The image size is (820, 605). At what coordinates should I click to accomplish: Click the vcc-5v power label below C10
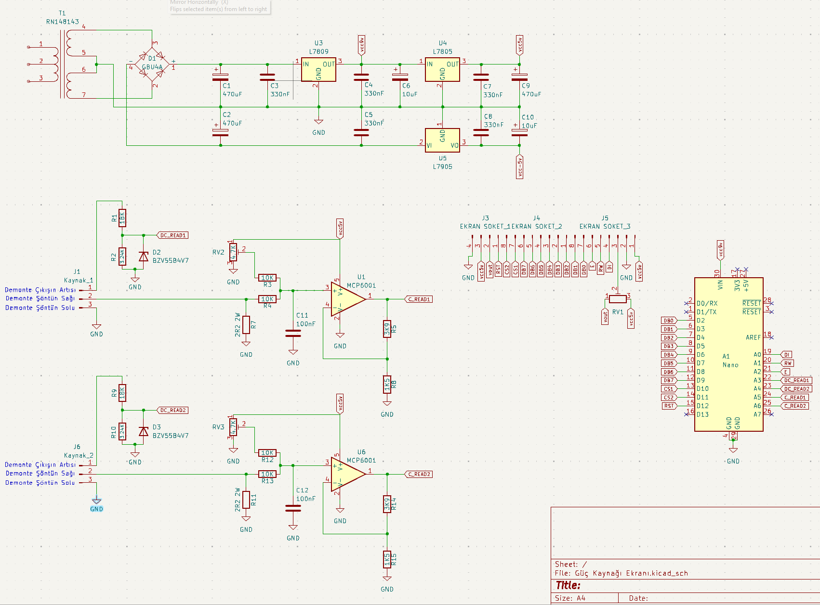(x=519, y=167)
